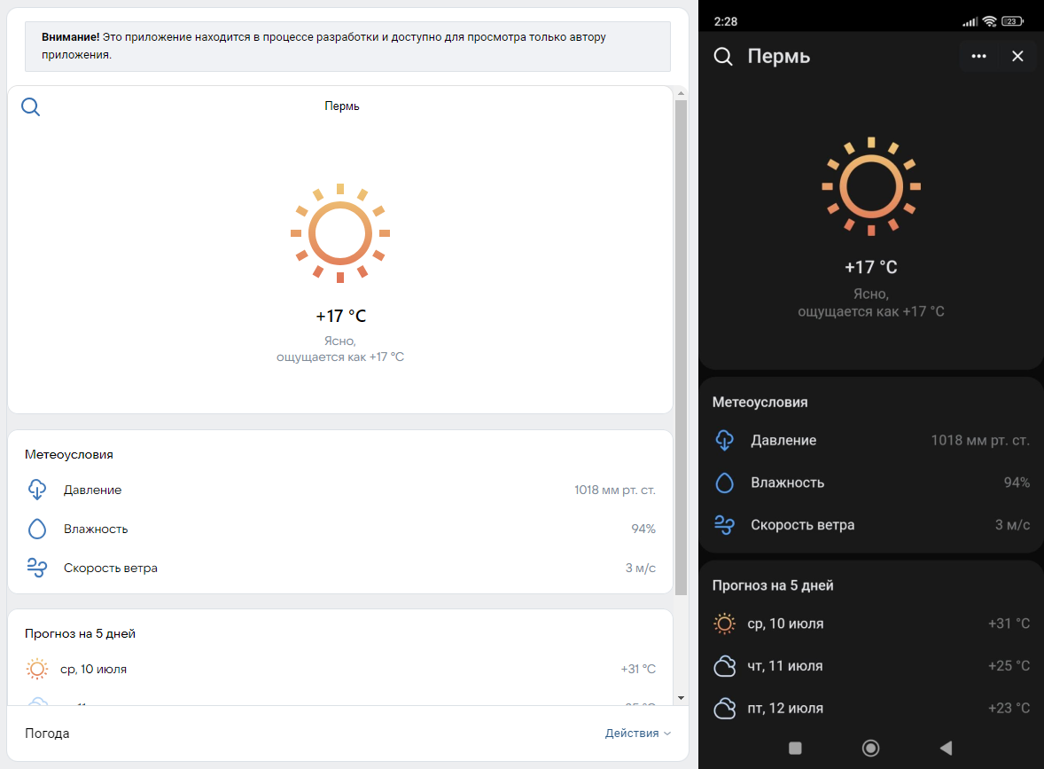
Task: Click the large sun icon in desktop view
Action: pyautogui.click(x=340, y=233)
